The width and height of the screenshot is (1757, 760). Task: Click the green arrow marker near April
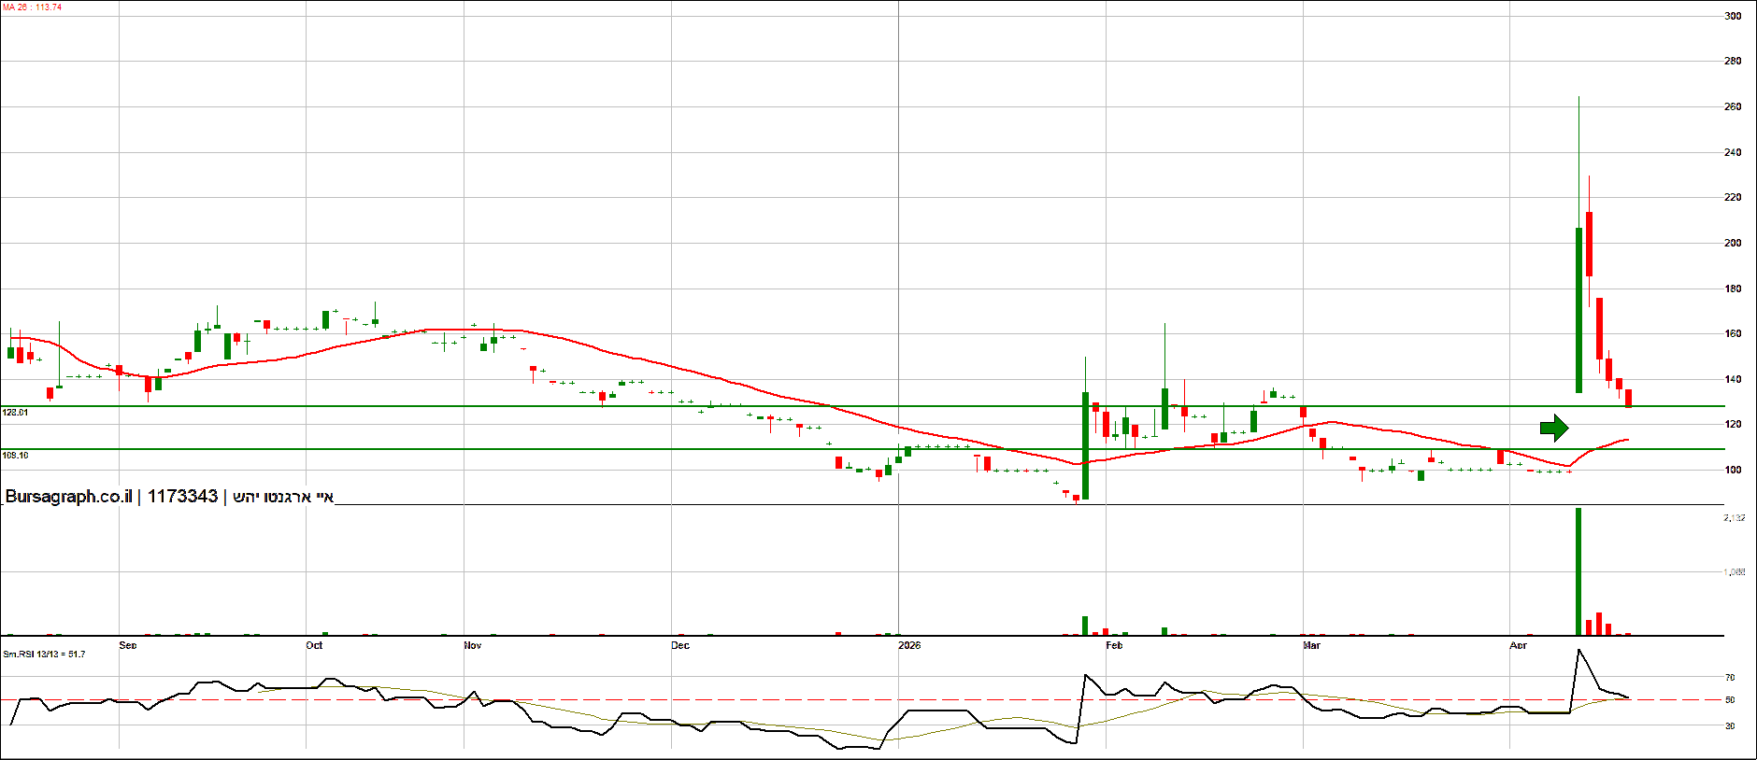1554,429
